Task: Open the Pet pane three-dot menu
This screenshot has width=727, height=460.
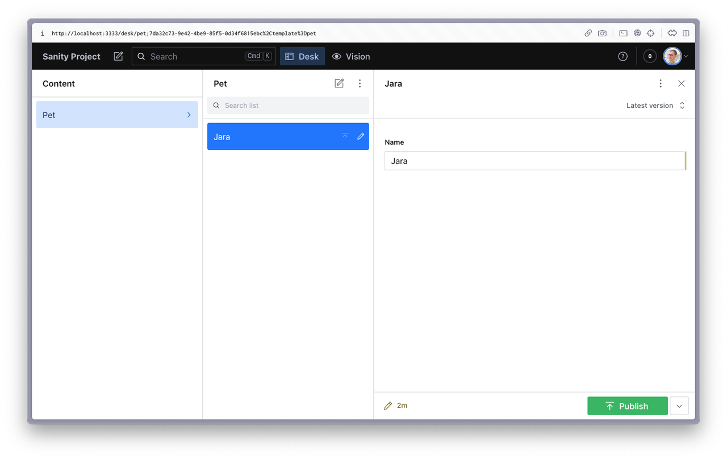Action: click(360, 83)
